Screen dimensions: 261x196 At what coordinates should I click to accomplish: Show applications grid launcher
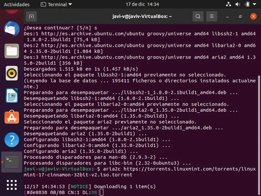[x=12, y=185]
